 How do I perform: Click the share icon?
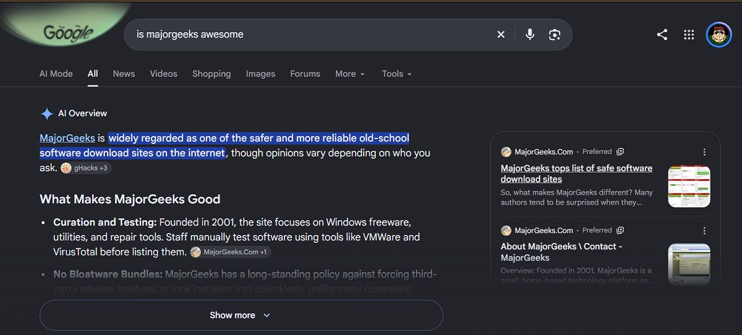662,35
